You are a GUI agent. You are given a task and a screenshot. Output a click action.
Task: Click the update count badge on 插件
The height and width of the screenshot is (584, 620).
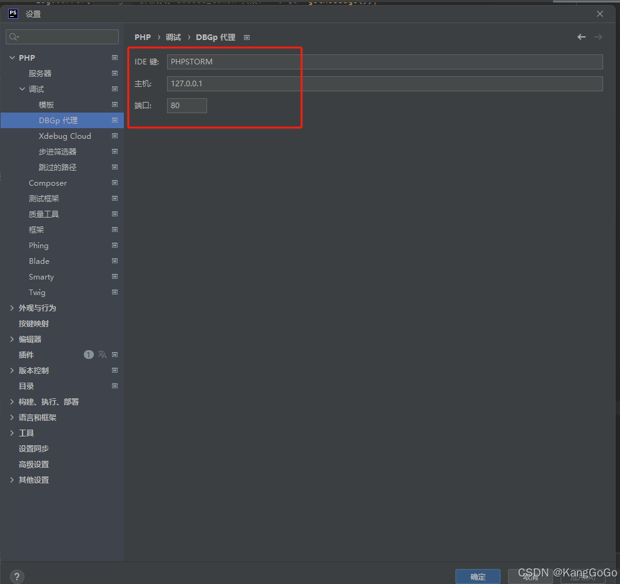coord(89,355)
